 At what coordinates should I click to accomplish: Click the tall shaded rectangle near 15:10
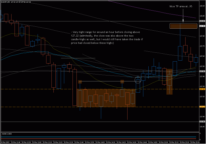[x=169, y=82]
